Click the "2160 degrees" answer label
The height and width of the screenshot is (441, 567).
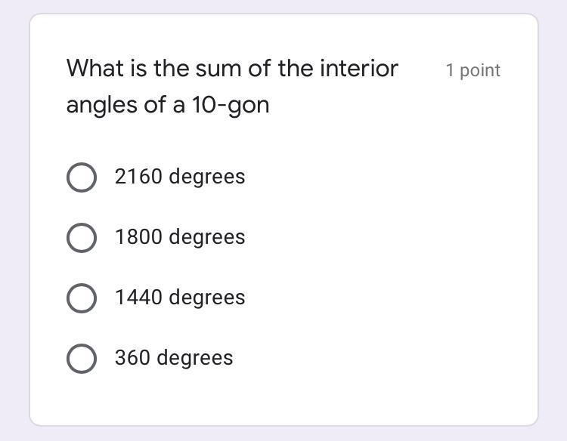180,177
